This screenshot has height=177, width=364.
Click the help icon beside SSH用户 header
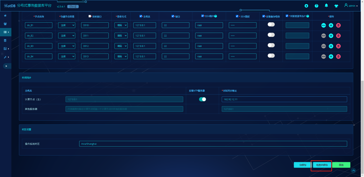click(215, 16)
